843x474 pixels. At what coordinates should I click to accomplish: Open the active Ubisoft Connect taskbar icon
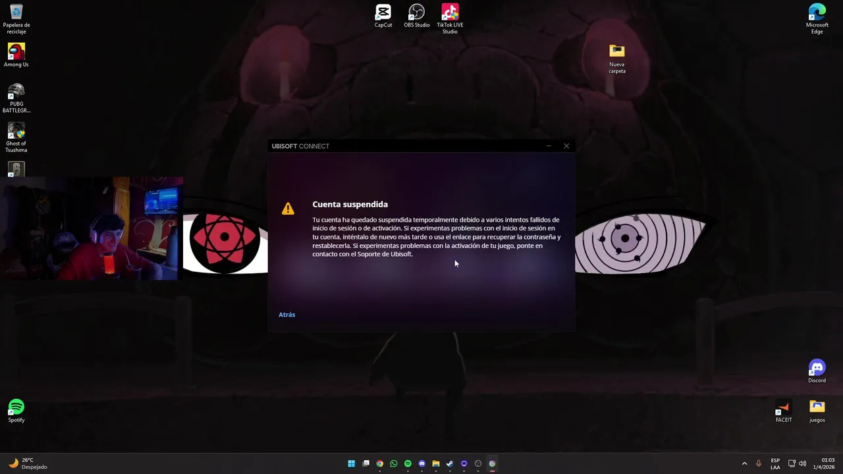(492, 463)
